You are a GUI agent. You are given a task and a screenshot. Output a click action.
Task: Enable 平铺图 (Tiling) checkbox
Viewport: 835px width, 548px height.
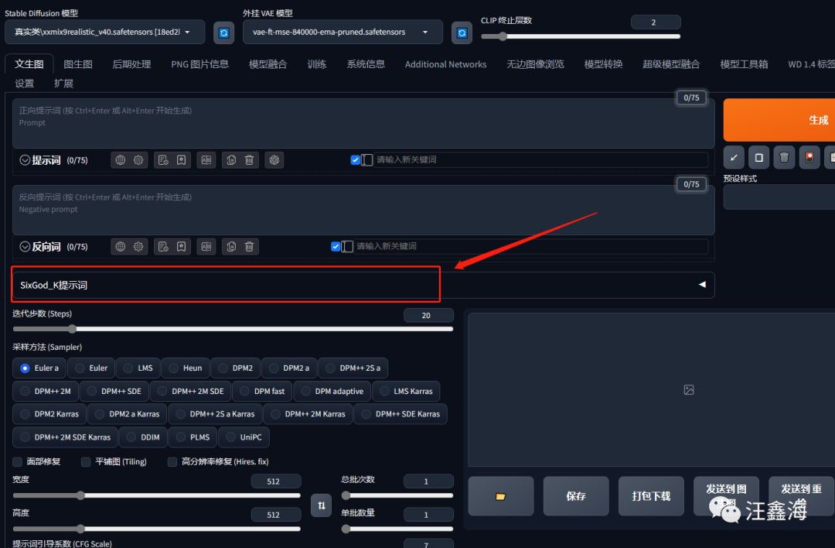86,461
